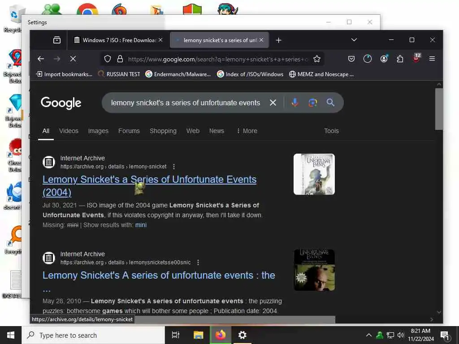Screen dimensions: 459x344
Task: Open Windows Start menu
Action: [x=11, y=335]
